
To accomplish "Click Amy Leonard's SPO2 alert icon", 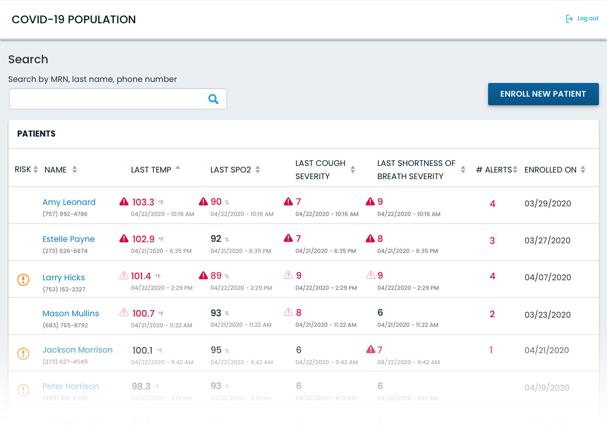I will point(203,202).
